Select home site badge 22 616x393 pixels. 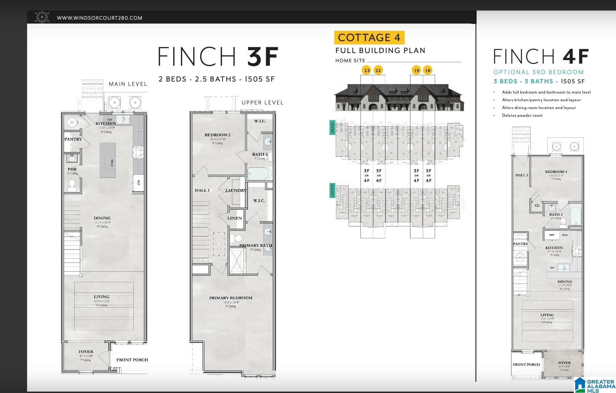click(378, 70)
